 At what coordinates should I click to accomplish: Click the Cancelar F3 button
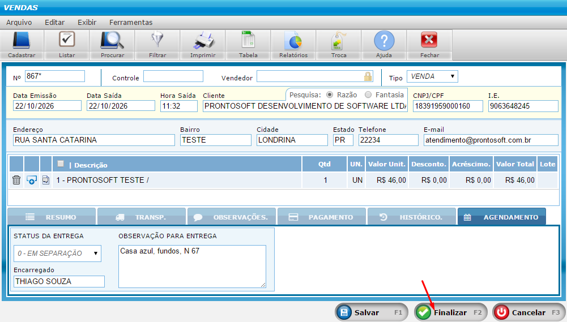point(529,312)
